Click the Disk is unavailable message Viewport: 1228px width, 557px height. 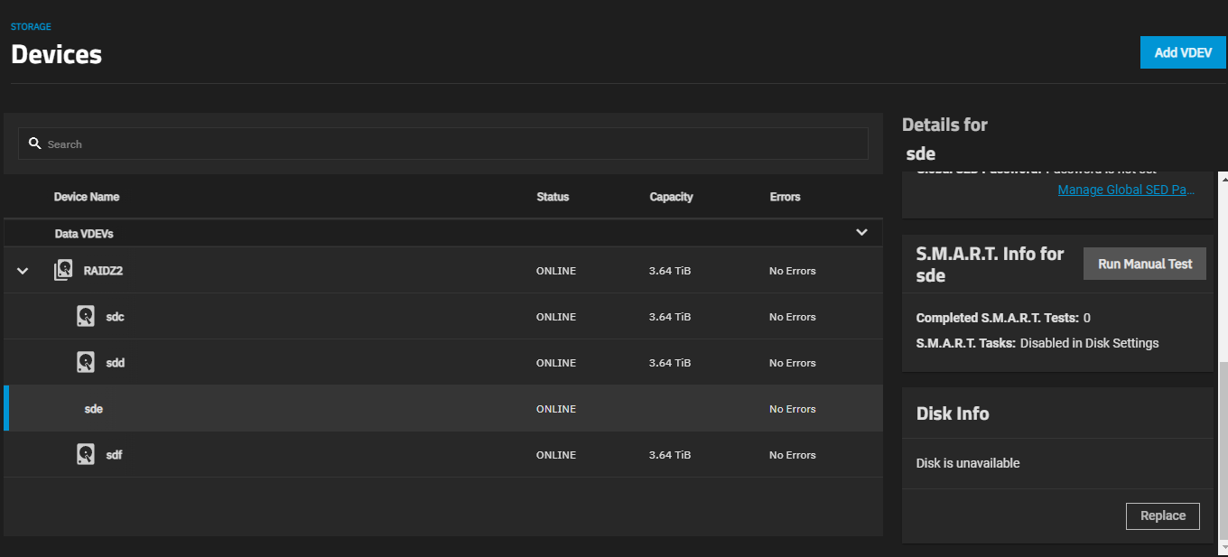(968, 463)
